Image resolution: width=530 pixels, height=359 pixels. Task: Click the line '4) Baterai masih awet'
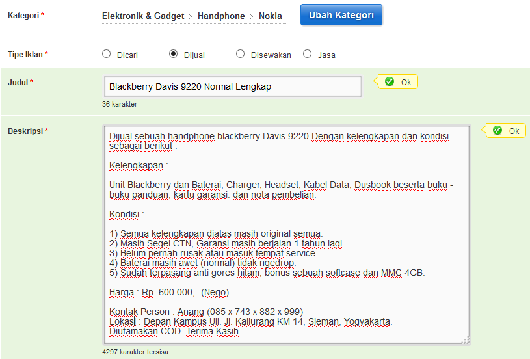point(203,263)
